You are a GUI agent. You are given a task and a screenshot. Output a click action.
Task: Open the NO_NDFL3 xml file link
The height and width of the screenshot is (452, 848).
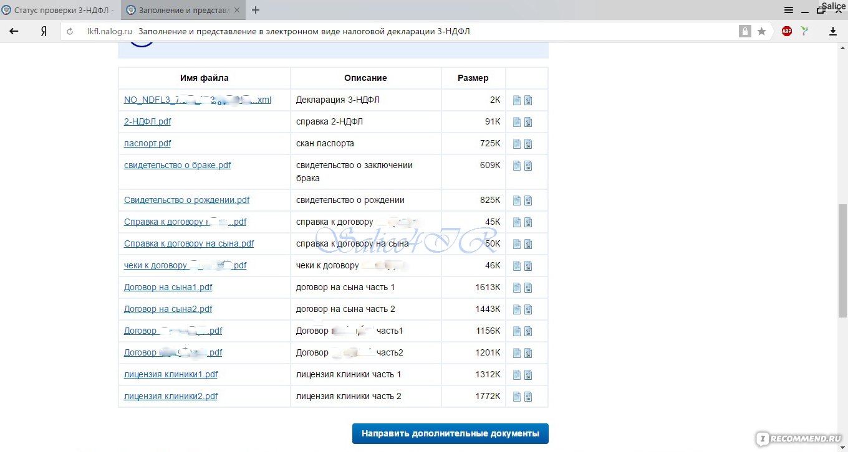tap(198, 100)
